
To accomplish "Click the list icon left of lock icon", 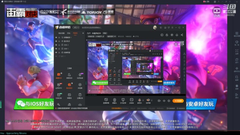I will [x=162, y=35].
